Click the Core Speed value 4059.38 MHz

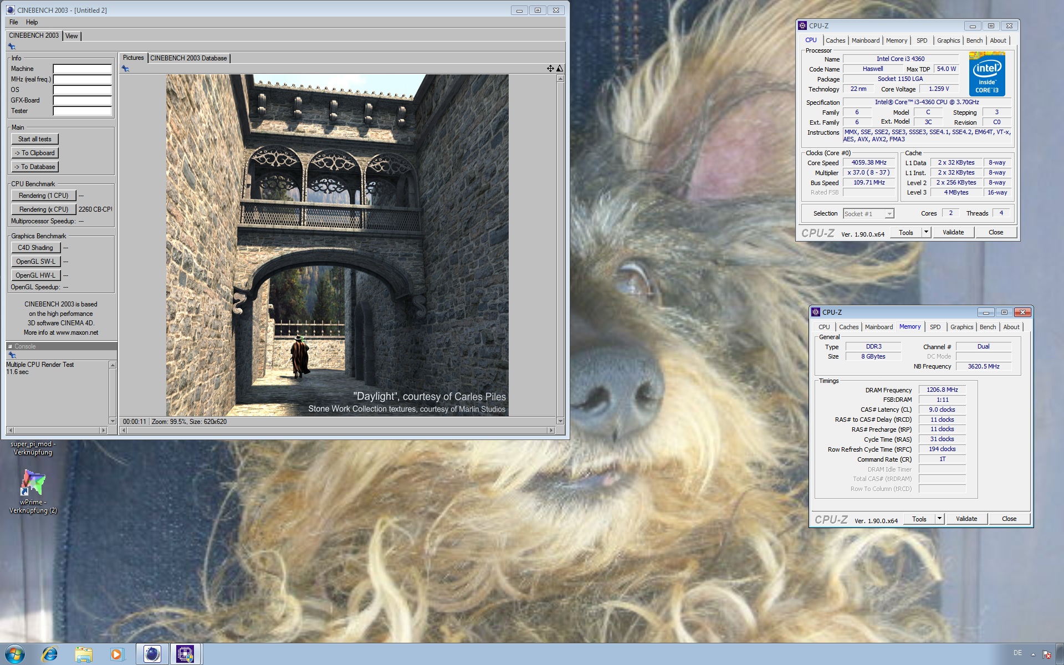[869, 163]
